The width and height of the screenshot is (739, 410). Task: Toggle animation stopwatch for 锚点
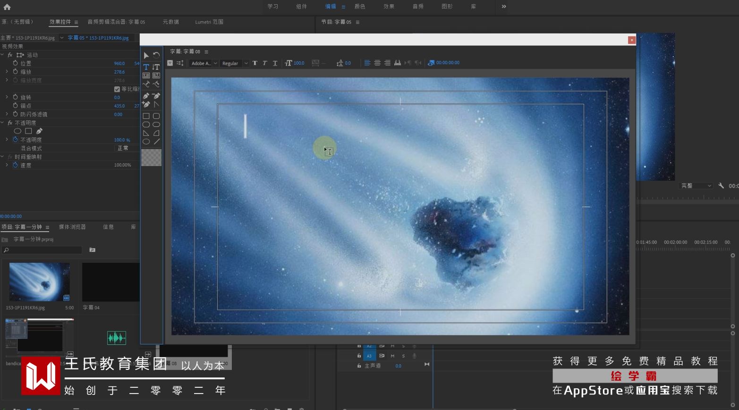click(15, 106)
